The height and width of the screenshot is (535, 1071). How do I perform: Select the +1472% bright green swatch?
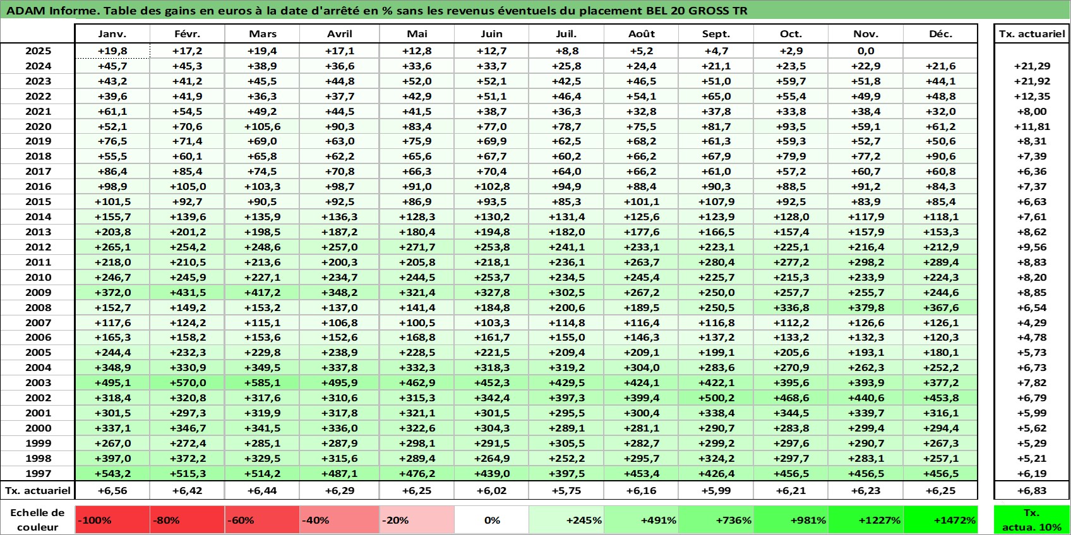point(940,520)
